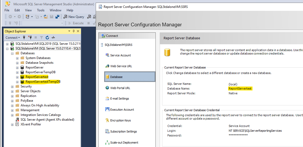
Task: Open E-mail Settings page
Action: 117,99
